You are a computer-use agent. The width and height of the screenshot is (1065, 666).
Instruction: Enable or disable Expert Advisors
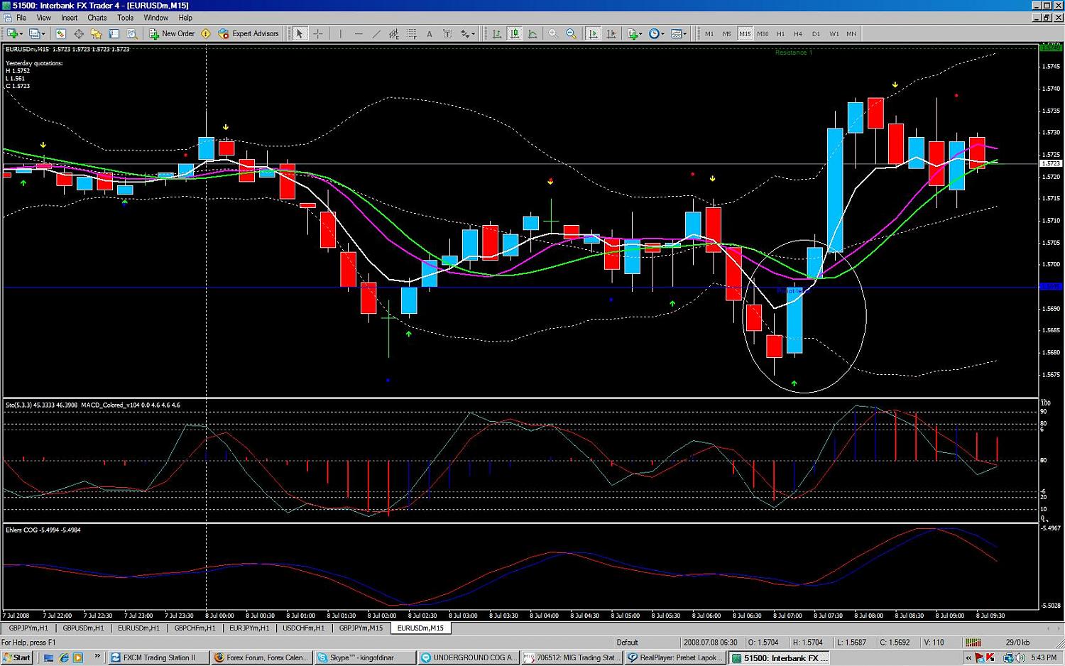[x=248, y=33]
